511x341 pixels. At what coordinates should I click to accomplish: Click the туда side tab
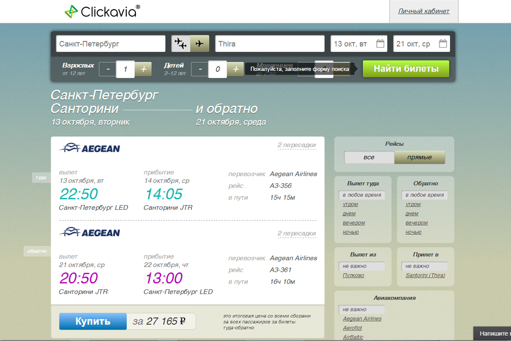(x=41, y=177)
